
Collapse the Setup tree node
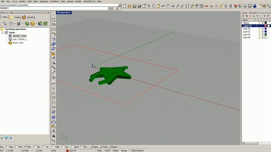3,33
